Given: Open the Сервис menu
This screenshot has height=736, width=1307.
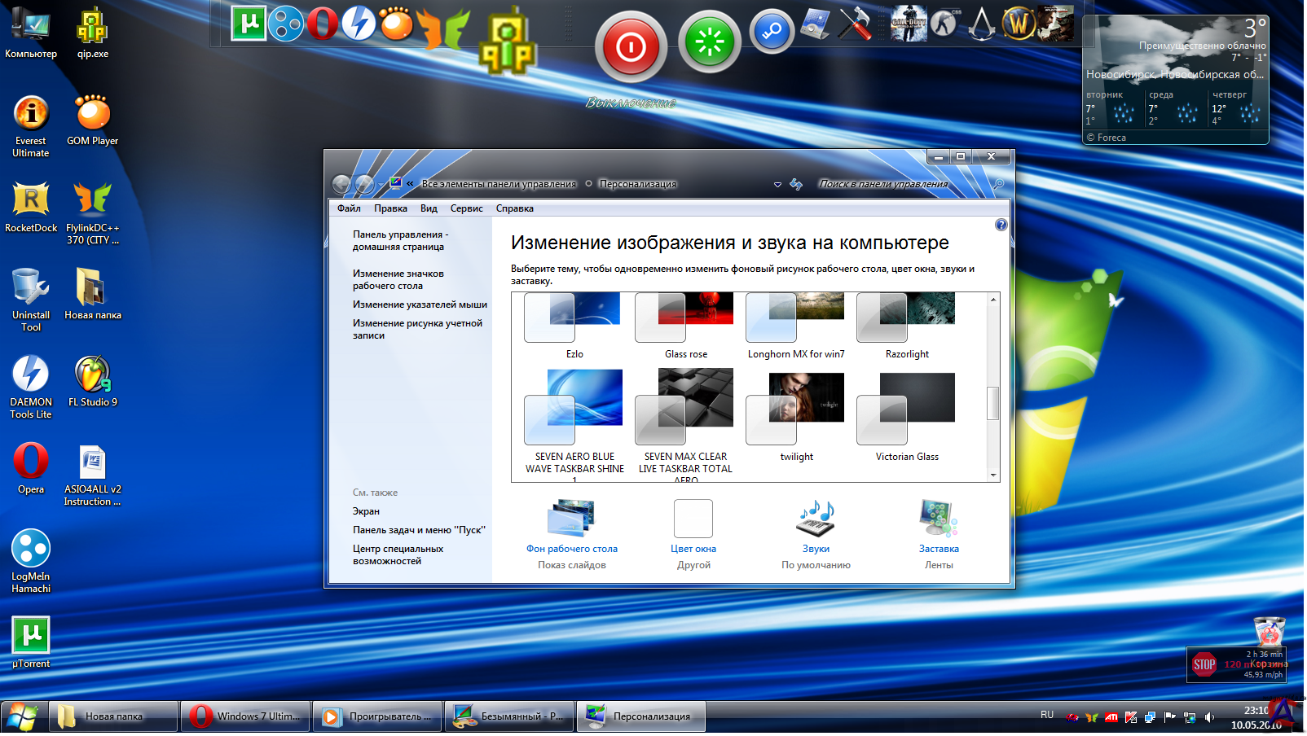Looking at the screenshot, I should pos(466,208).
